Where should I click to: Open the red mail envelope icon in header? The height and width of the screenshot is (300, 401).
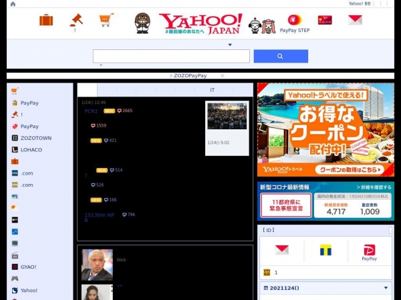click(x=355, y=20)
